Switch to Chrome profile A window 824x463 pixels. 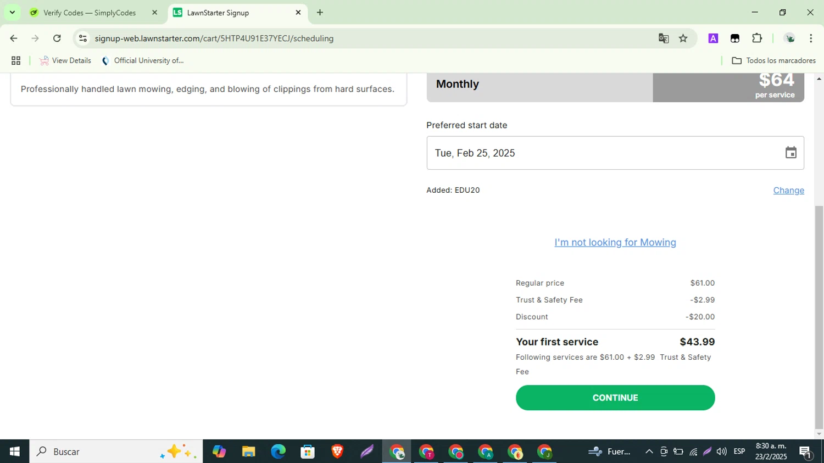pyautogui.click(x=486, y=451)
